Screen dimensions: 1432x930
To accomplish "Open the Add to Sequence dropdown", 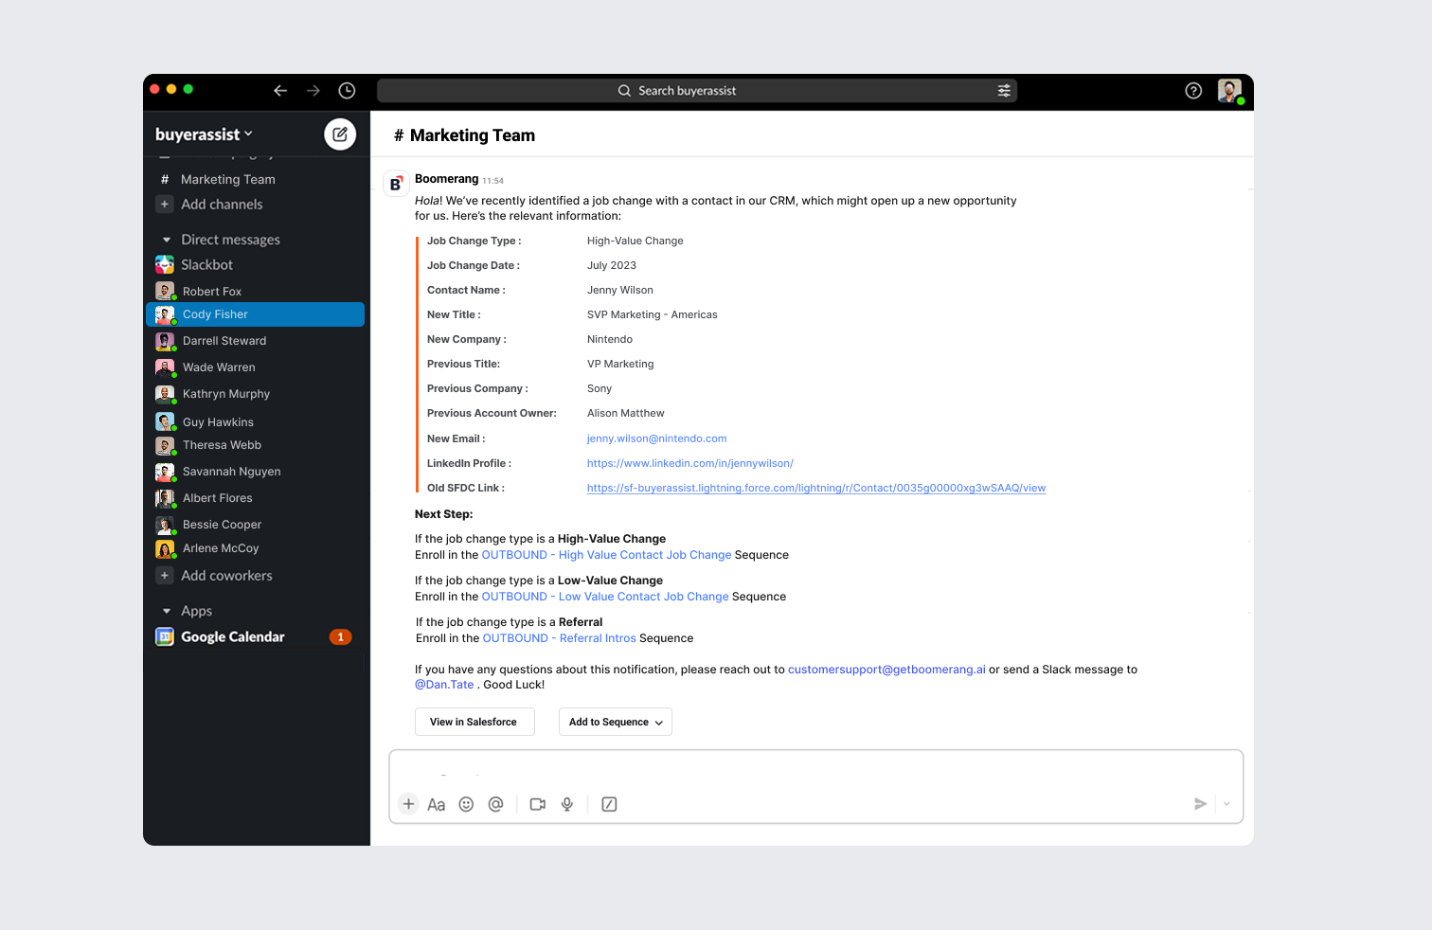I will [x=616, y=722].
